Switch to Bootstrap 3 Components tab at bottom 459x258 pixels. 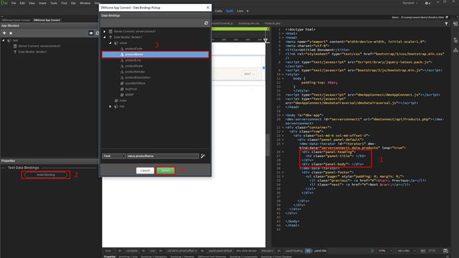click(243, 257)
